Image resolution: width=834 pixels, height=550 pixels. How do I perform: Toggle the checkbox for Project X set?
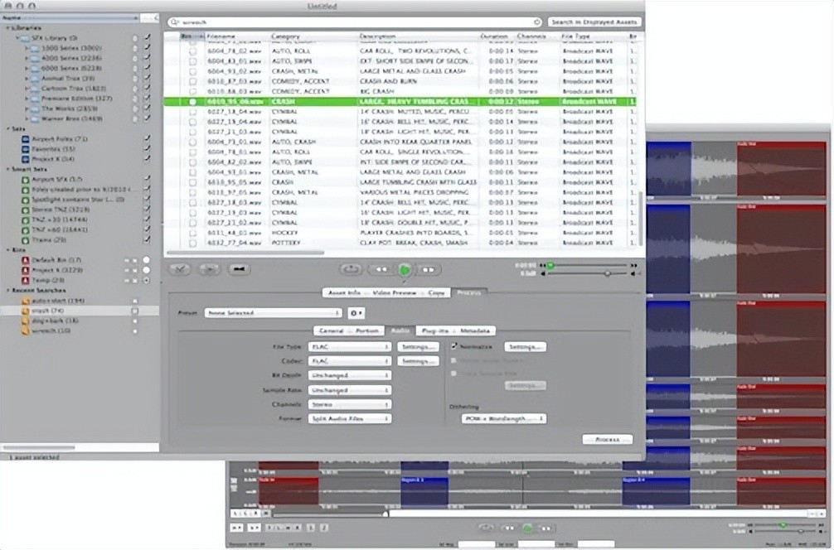click(x=147, y=159)
